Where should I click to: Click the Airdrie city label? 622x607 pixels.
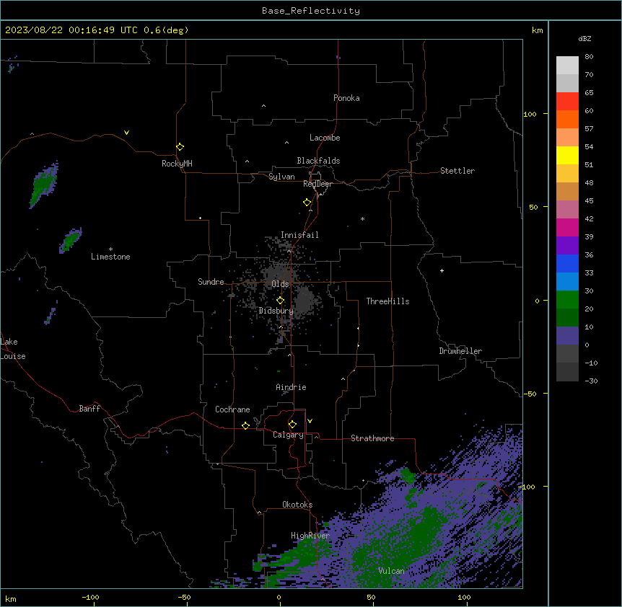click(292, 387)
